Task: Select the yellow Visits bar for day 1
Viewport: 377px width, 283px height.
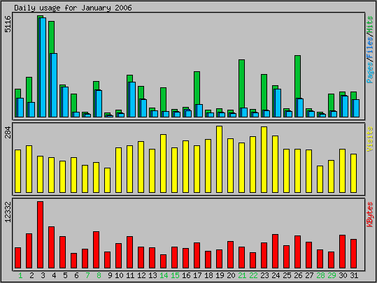Action: point(17,171)
